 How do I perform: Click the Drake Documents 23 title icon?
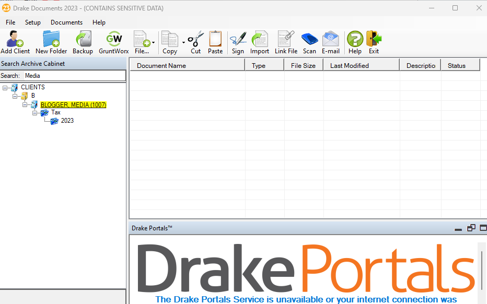point(6,8)
